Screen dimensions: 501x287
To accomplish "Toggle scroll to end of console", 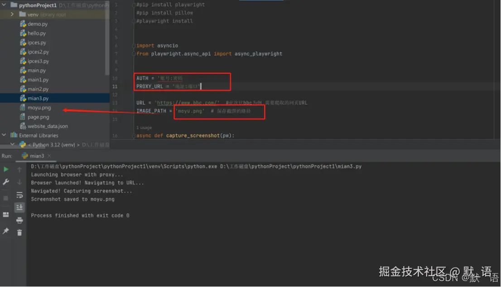I will pos(19,207).
